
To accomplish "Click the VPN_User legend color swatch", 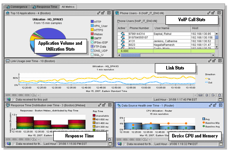I will 92,26.
